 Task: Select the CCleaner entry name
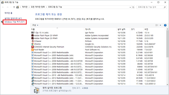(37, 41)
